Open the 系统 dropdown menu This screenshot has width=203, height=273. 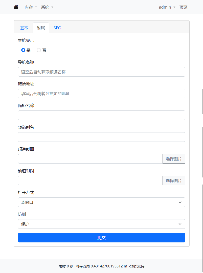click(x=47, y=7)
